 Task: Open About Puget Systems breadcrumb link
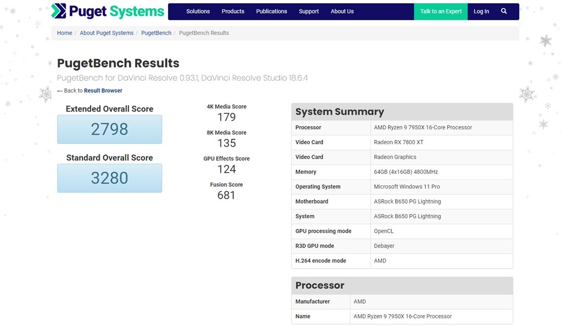(106, 33)
